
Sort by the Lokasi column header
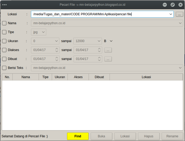(x=146, y=77)
